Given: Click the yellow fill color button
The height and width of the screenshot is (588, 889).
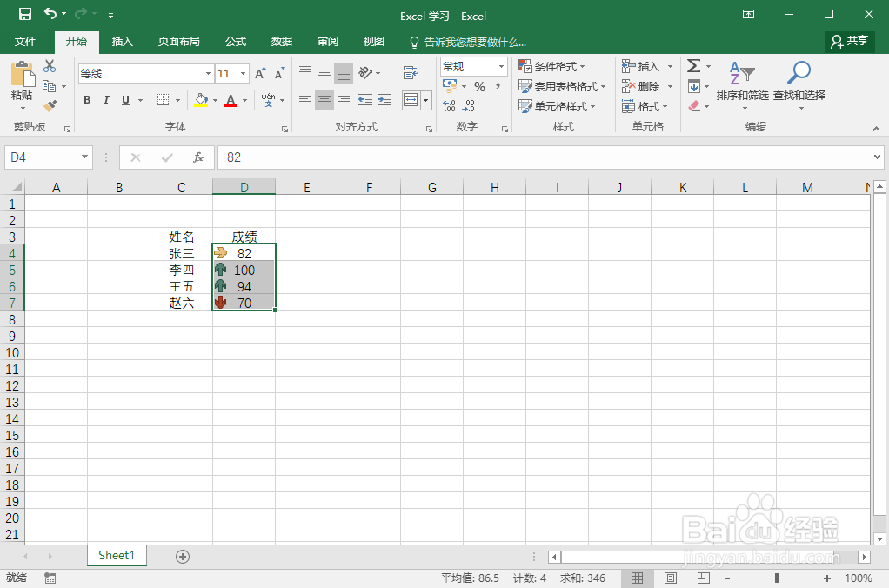Looking at the screenshot, I should (x=201, y=100).
